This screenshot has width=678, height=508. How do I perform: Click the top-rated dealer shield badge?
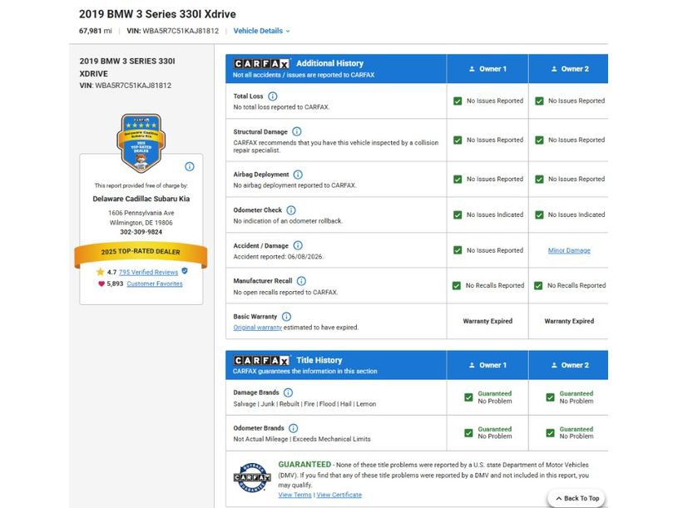(141, 143)
